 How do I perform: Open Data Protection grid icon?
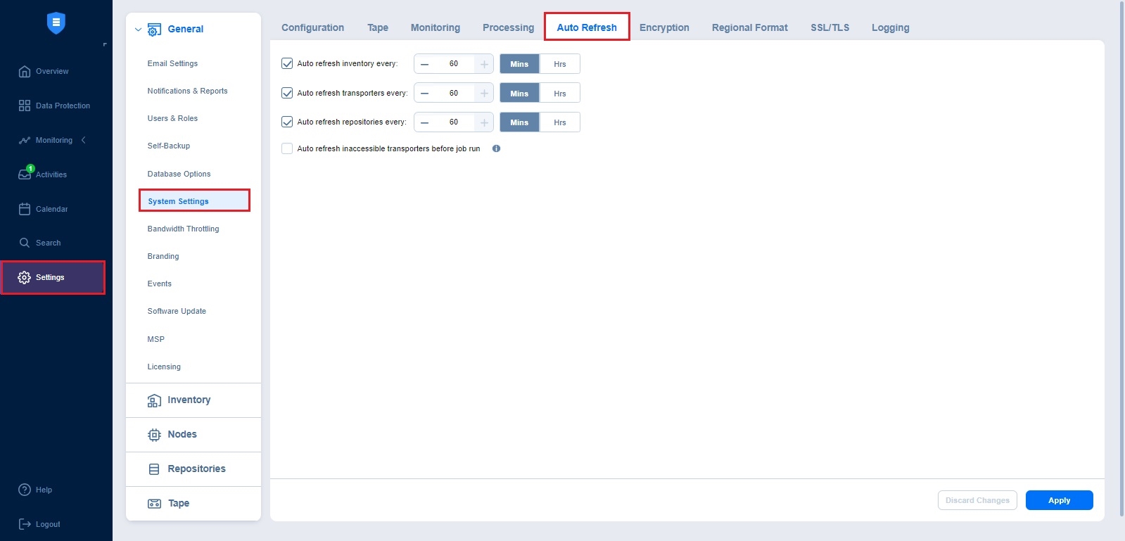click(25, 106)
